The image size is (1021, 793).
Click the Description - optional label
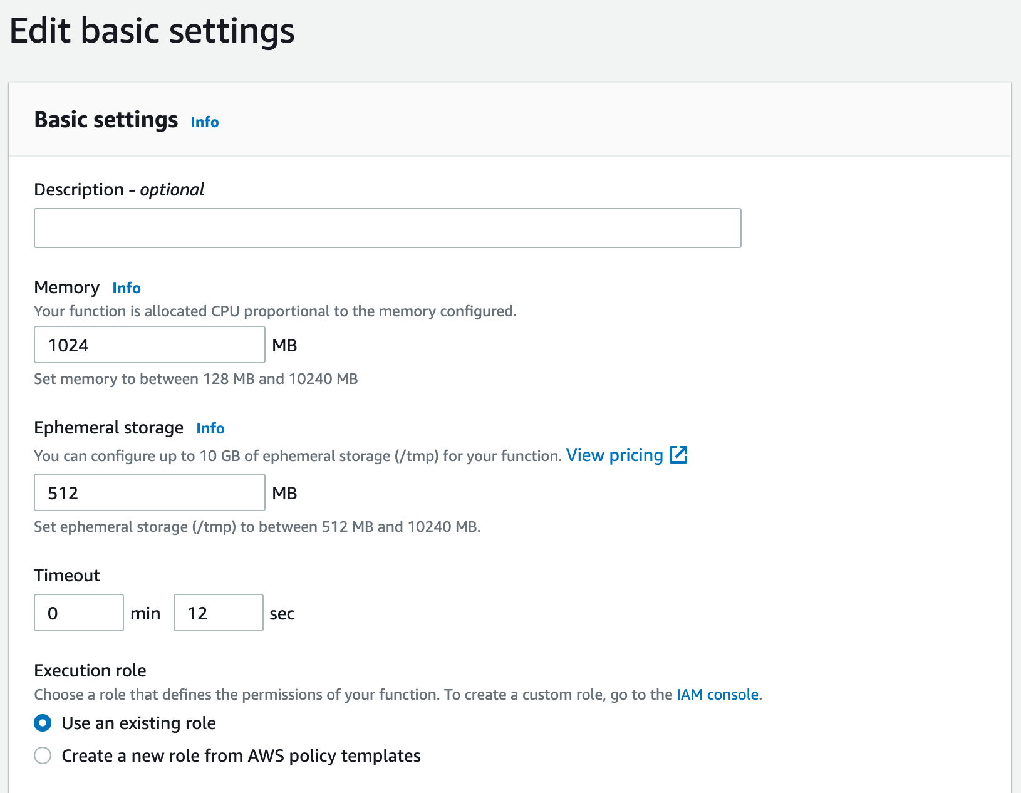point(119,190)
